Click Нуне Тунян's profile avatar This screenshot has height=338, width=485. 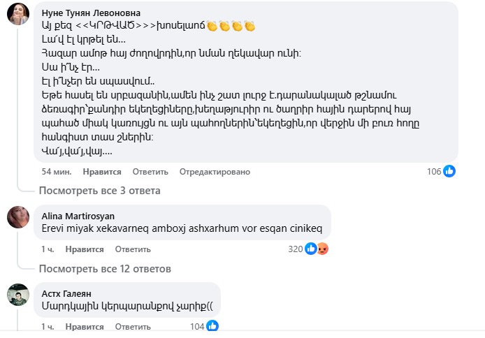17,14
